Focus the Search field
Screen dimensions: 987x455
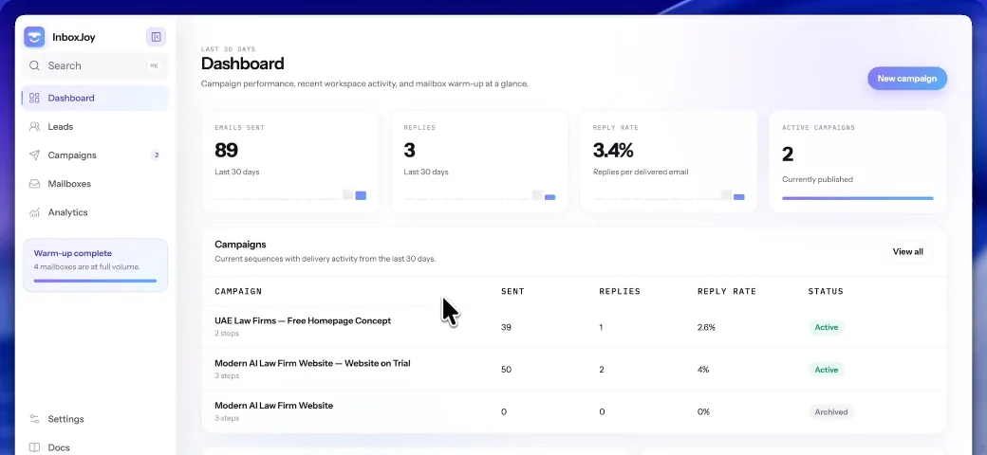coord(95,65)
